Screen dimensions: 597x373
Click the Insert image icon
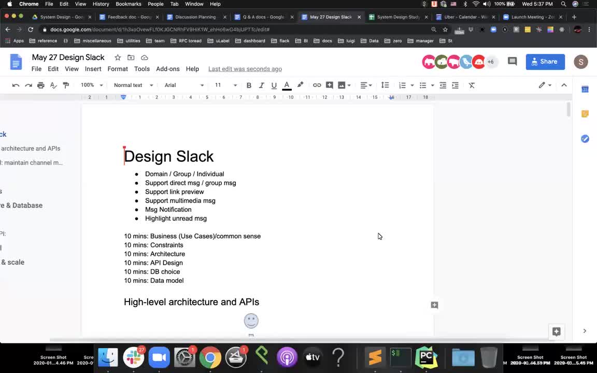tap(342, 85)
